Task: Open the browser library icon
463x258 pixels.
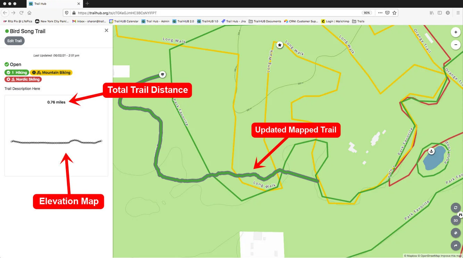Action: point(432,13)
